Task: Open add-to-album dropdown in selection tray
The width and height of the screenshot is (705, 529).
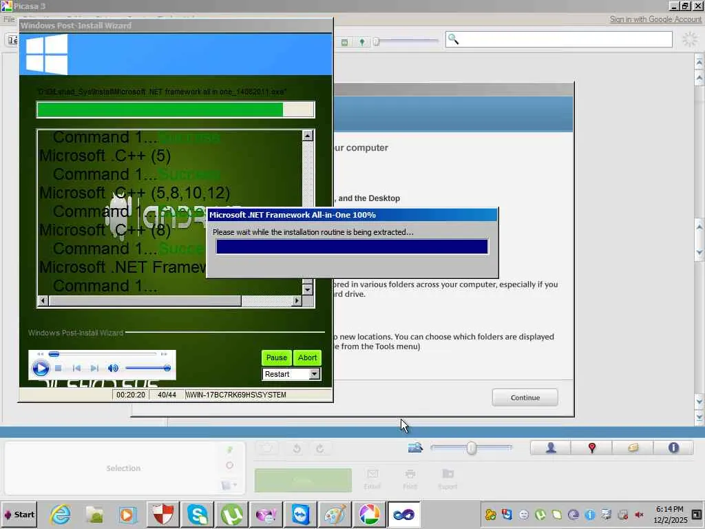Action: coord(229,485)
